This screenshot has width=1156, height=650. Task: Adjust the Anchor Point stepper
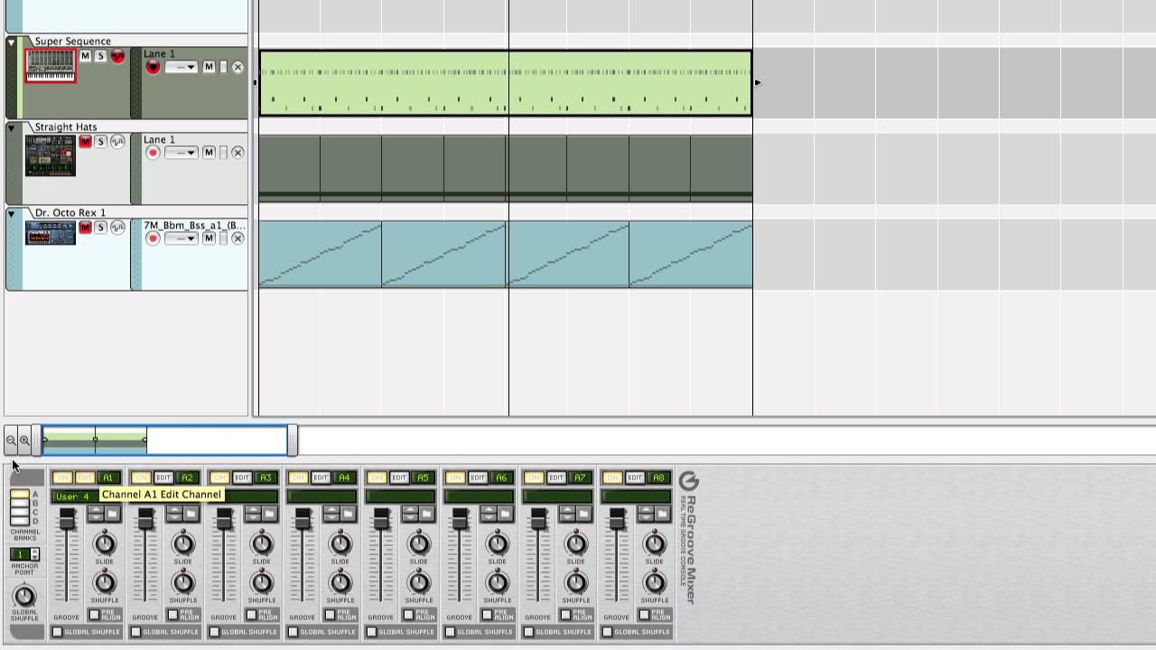(35, 554)
